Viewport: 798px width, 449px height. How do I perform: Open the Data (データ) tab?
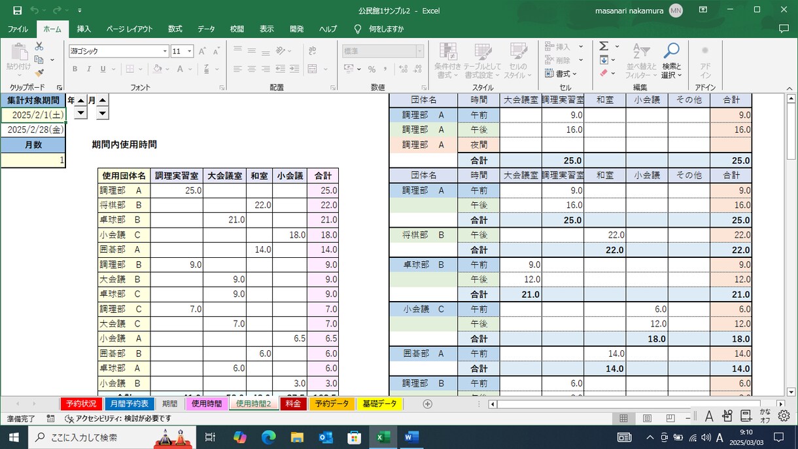[206, 29]
